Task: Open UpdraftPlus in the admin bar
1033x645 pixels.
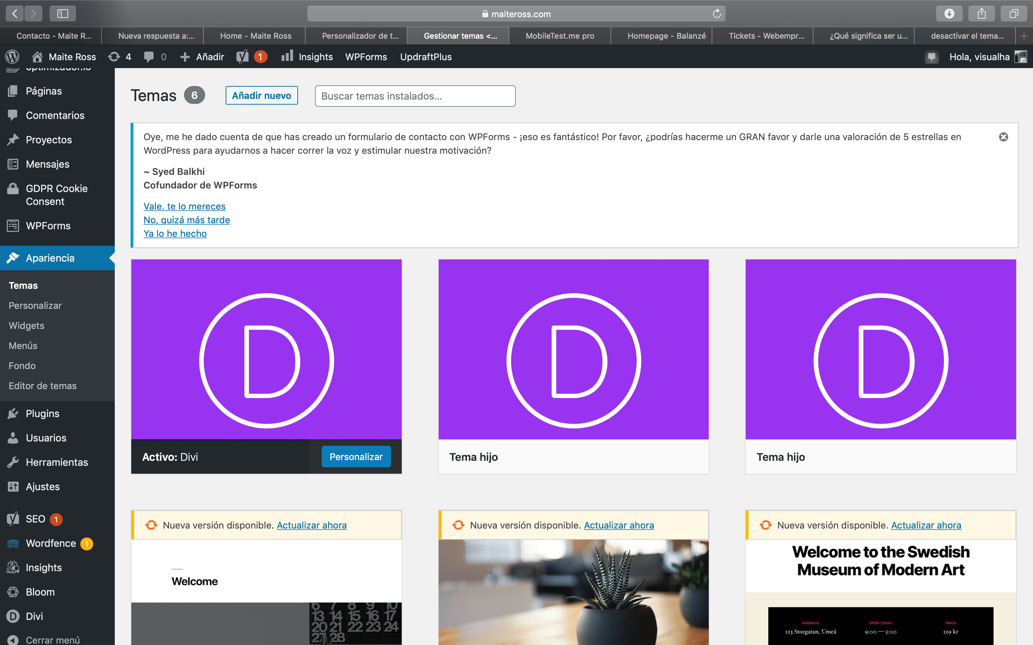Action: click(x=426, y=57)
